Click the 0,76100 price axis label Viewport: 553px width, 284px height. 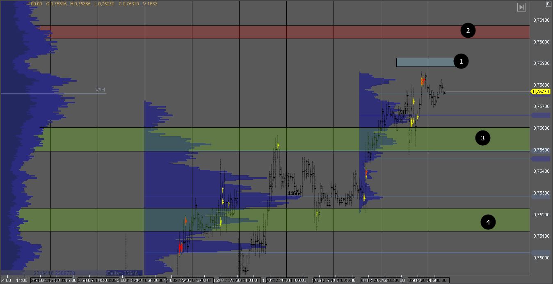click(x=541, y=20)
